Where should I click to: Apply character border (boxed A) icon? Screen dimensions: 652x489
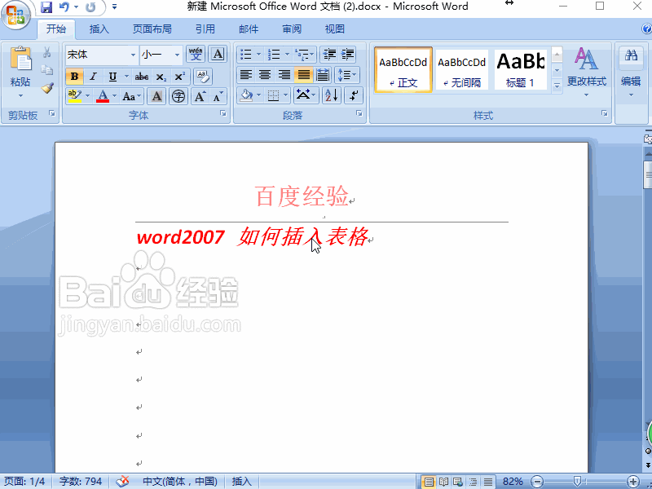pyautogui.click(x=218, y=54)
